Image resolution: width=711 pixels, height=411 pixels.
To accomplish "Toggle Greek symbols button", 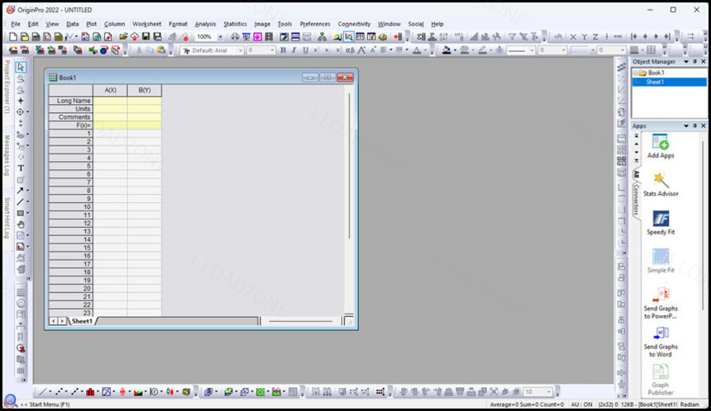I will [x=350, y=50].
